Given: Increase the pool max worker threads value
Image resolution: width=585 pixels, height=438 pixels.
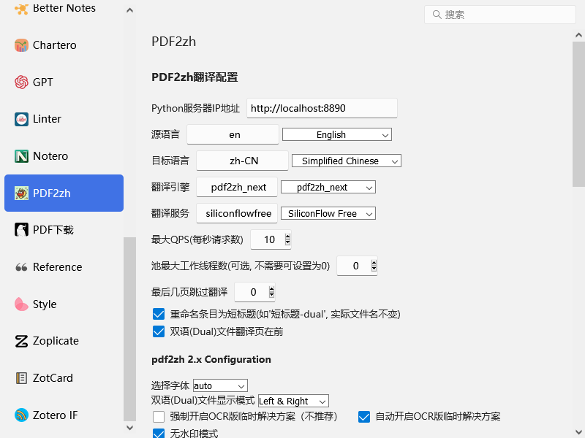Looking at the screenshot, I should (374, 263).
